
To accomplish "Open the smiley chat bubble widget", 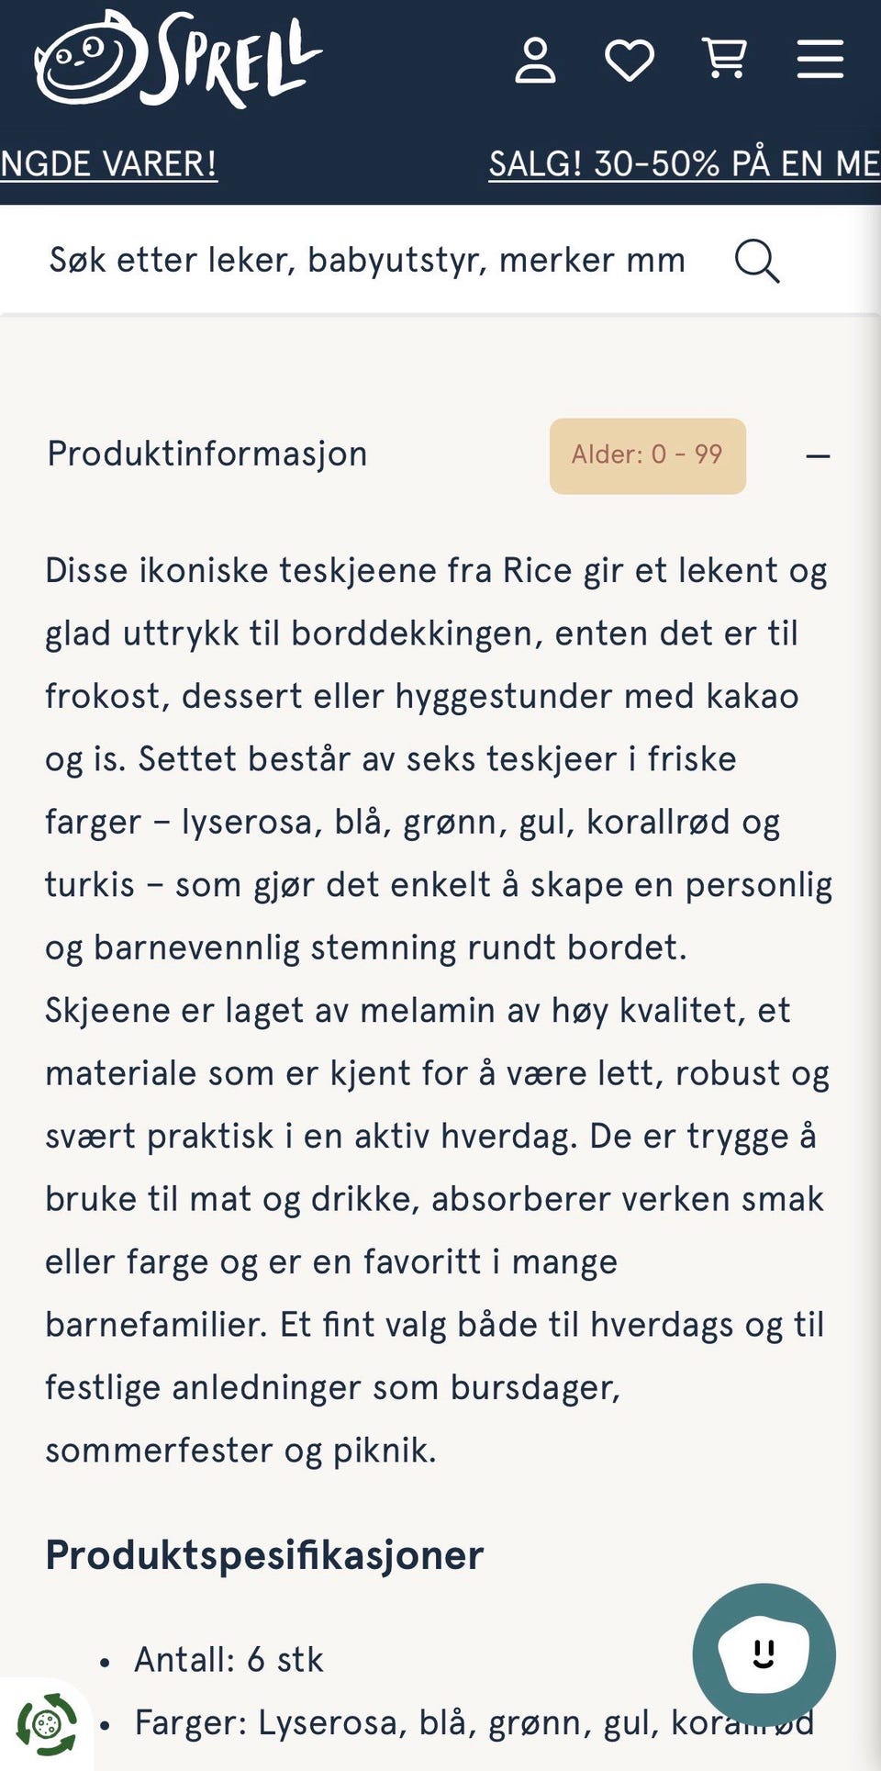I will pyautogui.click(x=764, y=1653).
